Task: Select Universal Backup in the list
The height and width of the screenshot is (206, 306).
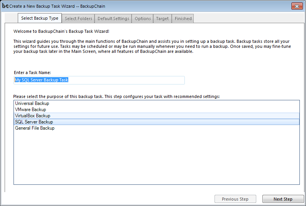Action: pos(157,103)
